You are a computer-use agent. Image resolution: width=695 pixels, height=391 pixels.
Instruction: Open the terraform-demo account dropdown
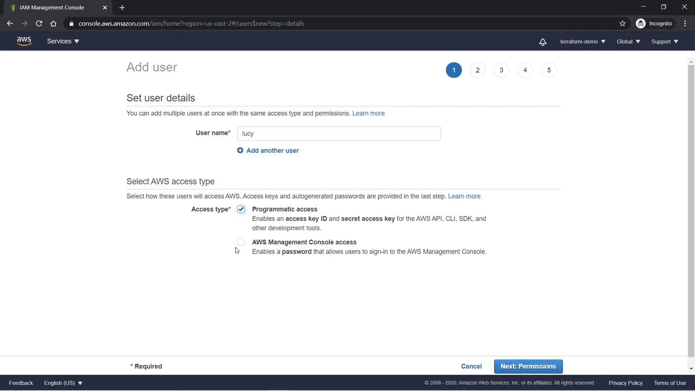(x=582, y=41)
